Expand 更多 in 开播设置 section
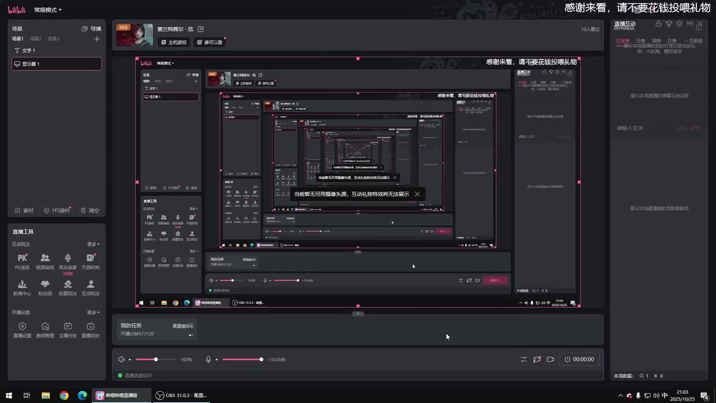This screenshot has width=716, height=403. click(x=93, y=312)
